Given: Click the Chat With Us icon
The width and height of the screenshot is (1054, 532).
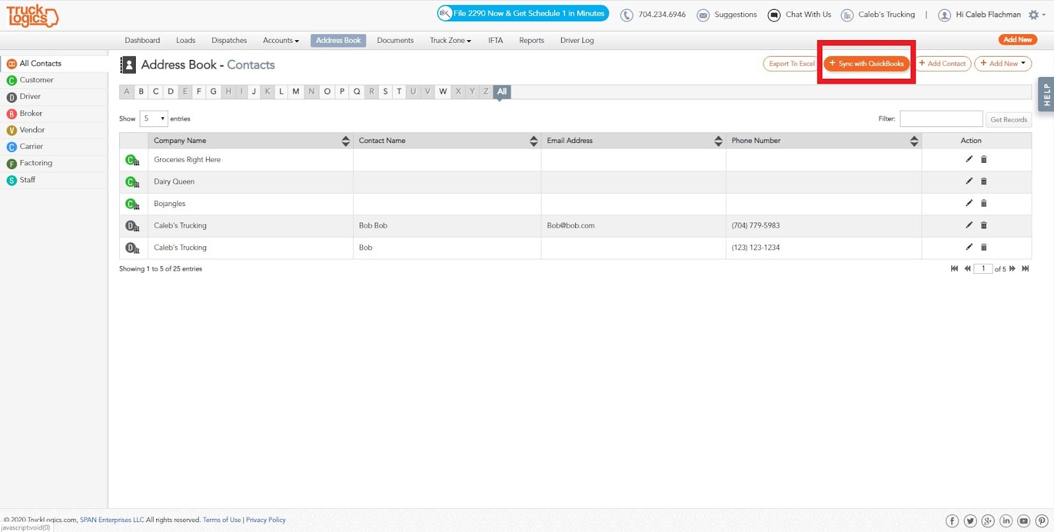Looking at the screenshot, I should pyautogui.click(x=774, y=15).
